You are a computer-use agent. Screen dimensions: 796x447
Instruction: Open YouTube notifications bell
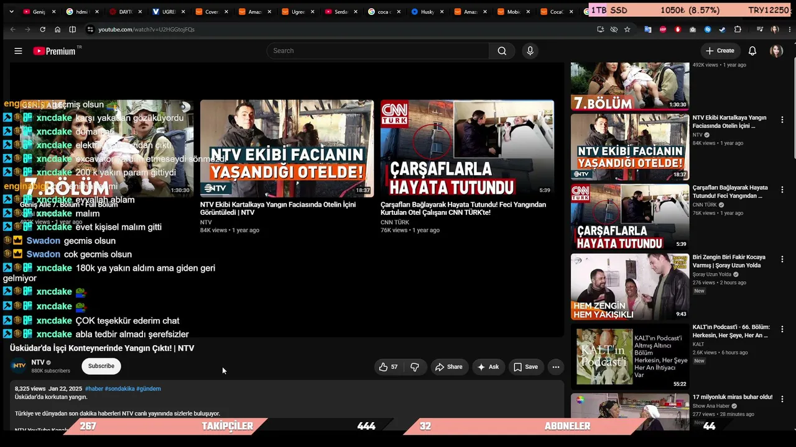click(752, 51)
